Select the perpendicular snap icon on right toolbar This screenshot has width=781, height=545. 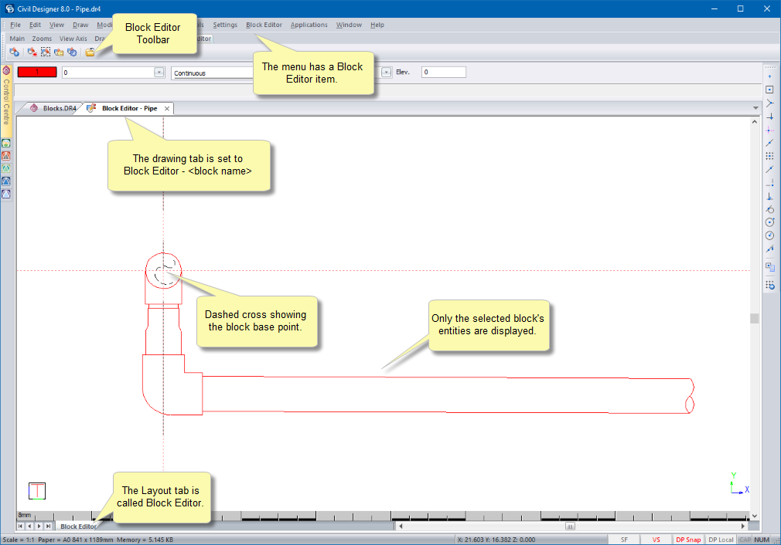(x=769, y=196)
